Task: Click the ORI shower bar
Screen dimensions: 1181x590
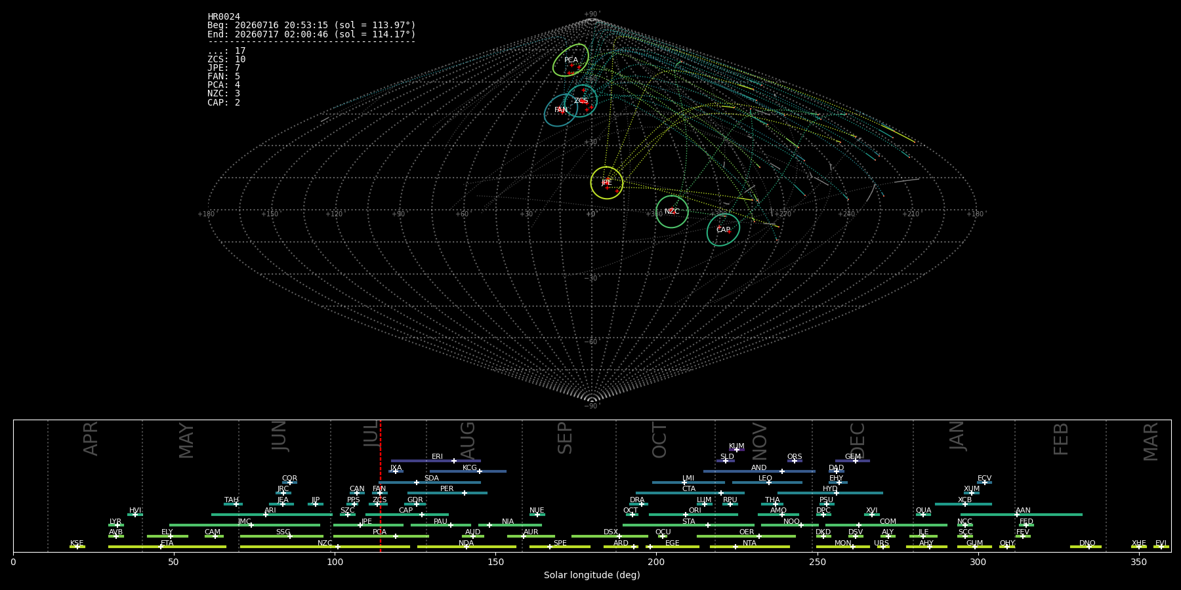Action: click(x=694, y=515)
